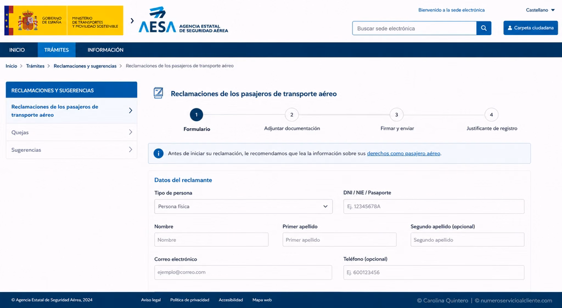Viewport: 562px width, 308px height.
Task: Open derechos como pasajero aéreo link
Action: point(403,153)
